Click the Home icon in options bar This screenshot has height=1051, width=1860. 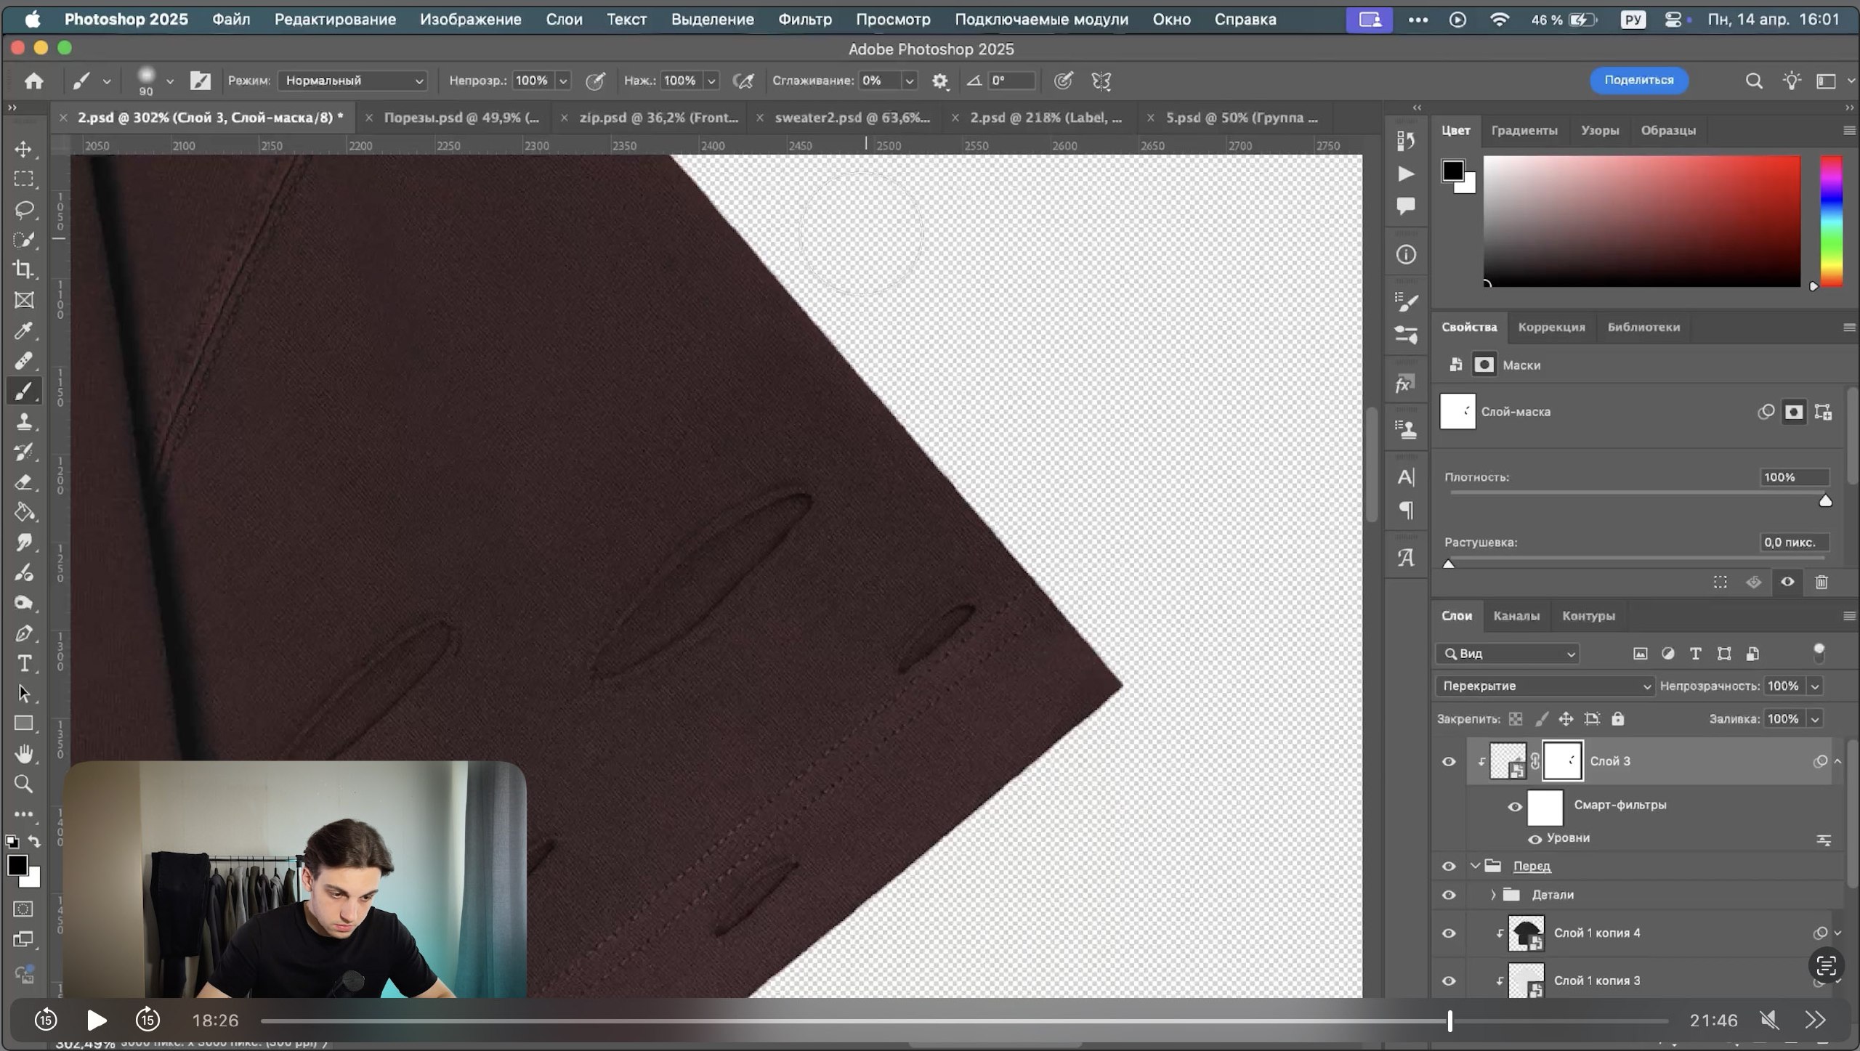[33, 81]
